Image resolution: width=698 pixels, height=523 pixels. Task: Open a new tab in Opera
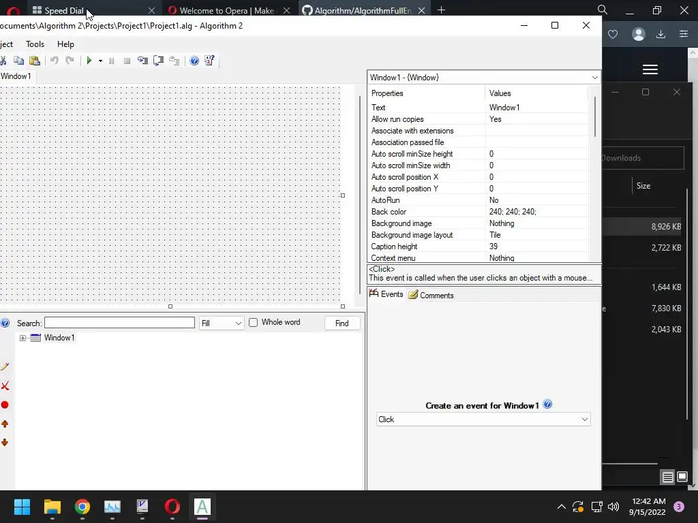pyautogui.click(x=441, y=10)
